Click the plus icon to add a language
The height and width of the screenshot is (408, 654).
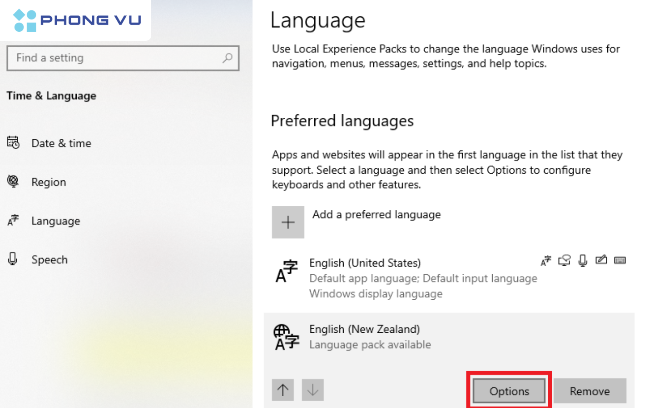click(288, 222)
